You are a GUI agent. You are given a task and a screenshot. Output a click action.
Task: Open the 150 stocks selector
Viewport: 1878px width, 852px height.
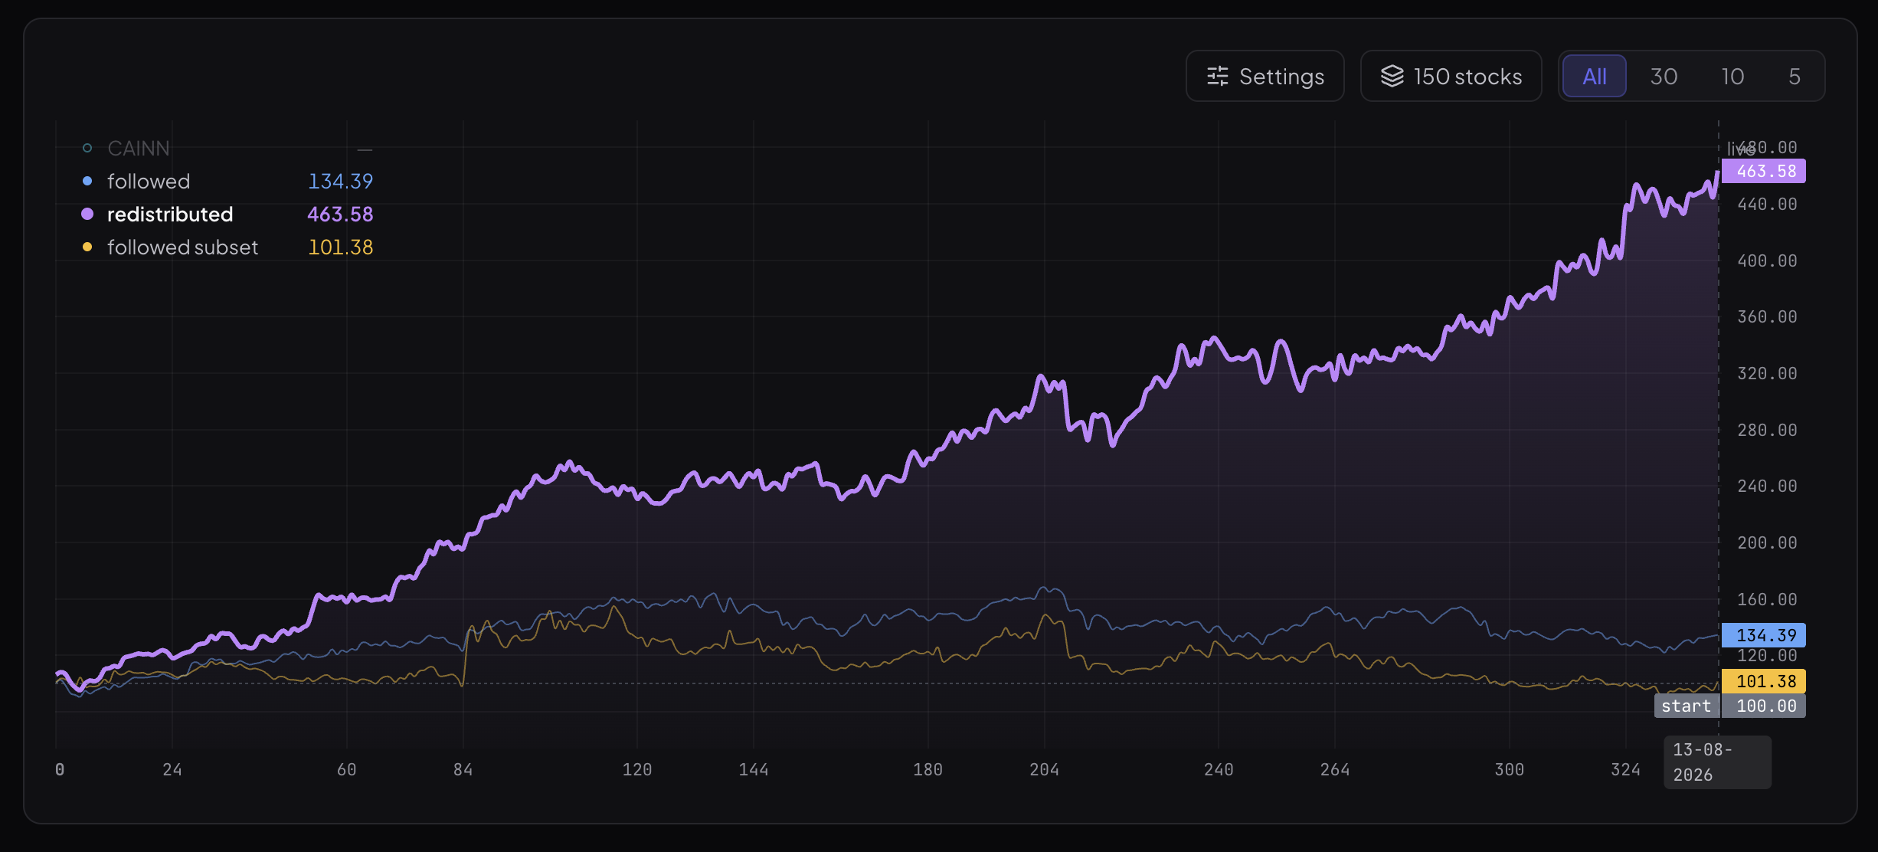coord(1451,76)
